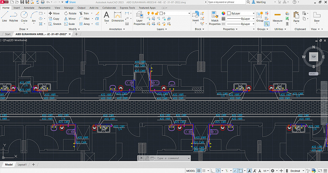Click the Match Properties tool
328x173 pixels.
215,18
